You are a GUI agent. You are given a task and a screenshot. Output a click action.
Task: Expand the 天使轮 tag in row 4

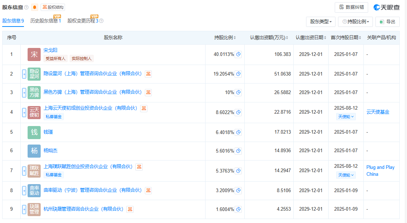coord(346,117)
